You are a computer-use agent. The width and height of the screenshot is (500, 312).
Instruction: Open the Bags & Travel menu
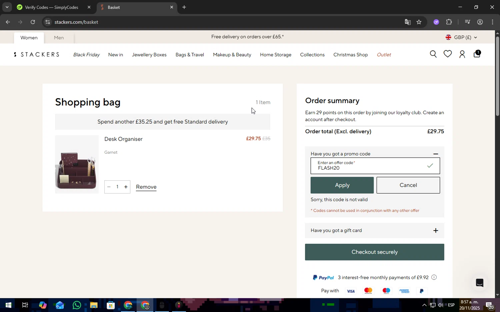point(190,55)
